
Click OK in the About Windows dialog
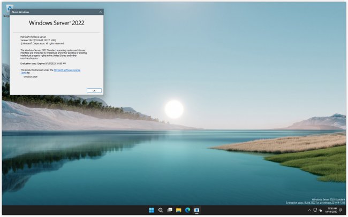94,90
